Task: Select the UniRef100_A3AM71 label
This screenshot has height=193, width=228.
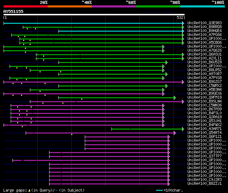Action: 204,129
